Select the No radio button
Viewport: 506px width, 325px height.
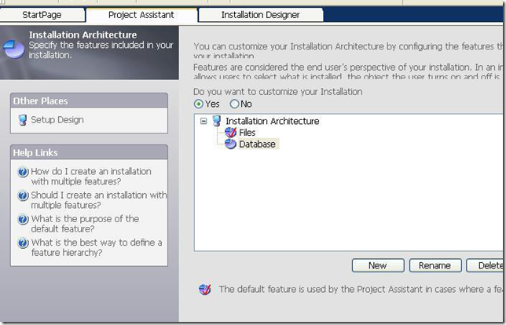tap(234, 104)
